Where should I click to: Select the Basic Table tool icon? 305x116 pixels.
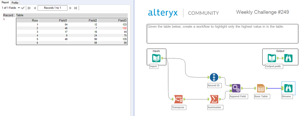point(261,88)
